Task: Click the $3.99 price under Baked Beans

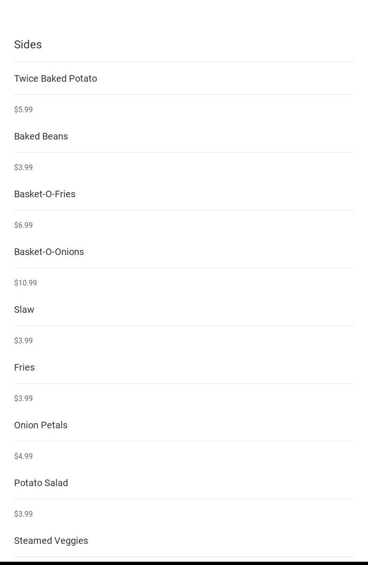Action: (23, 167)
